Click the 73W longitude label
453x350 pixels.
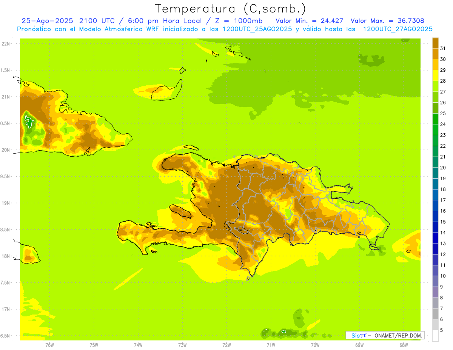[x=182, y=345]
